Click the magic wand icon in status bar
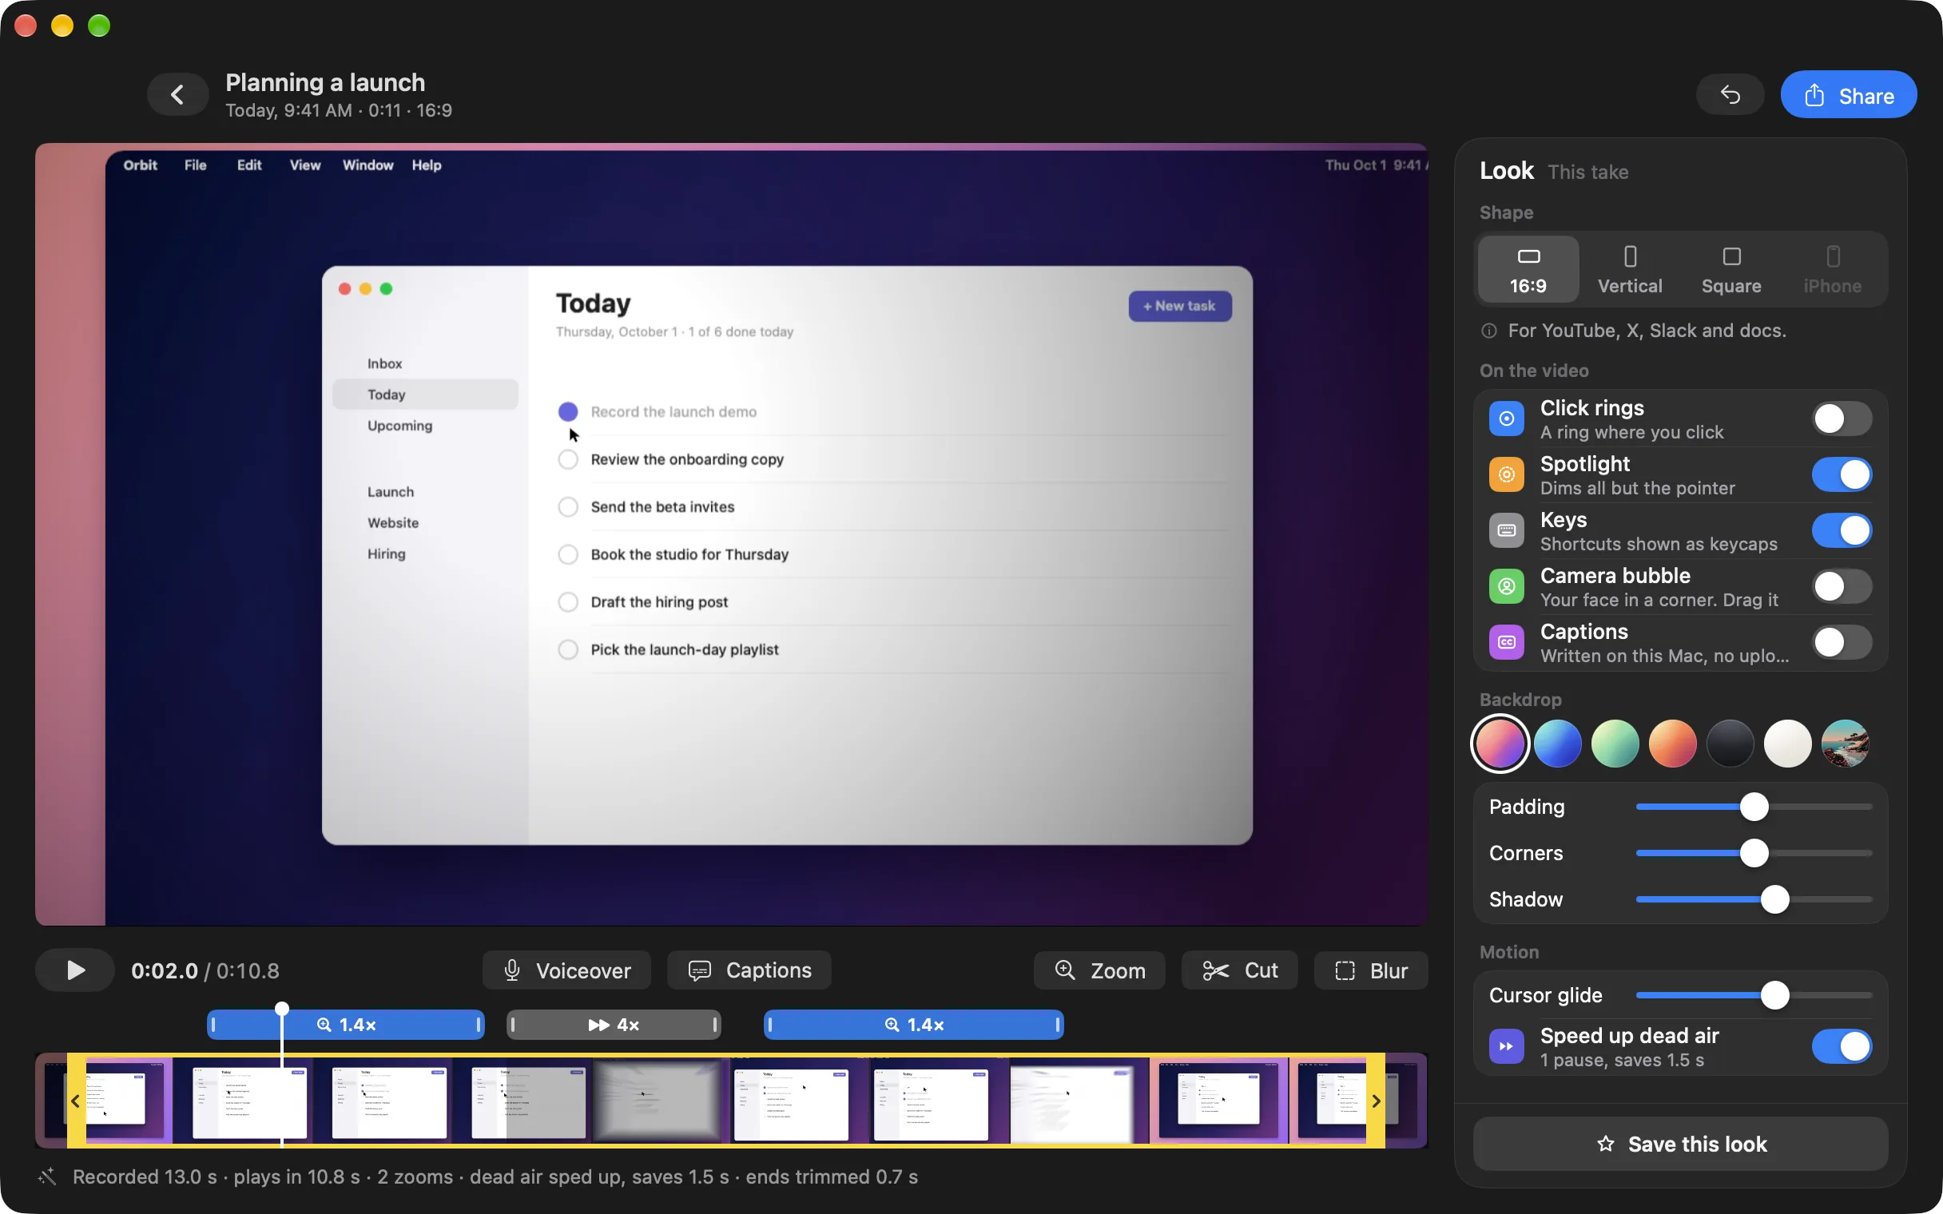Image resolution: width=1943 pixels, height=1214 pixels. [47, 1177]
